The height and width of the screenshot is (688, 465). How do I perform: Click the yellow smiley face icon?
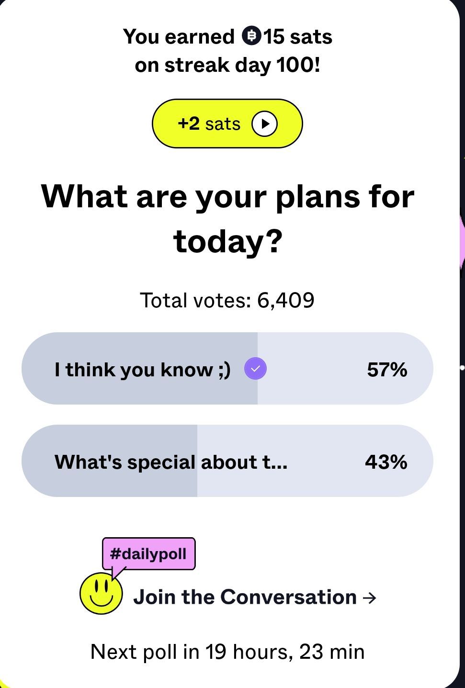coord(101,594)
